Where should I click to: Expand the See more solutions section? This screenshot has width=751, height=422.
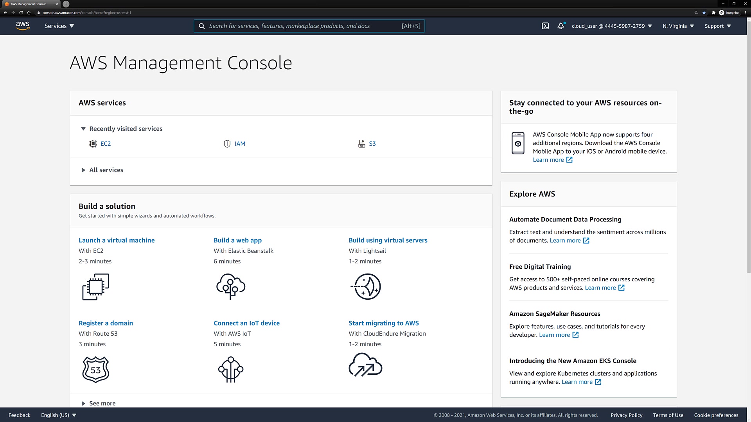click(x=83, y=403)
